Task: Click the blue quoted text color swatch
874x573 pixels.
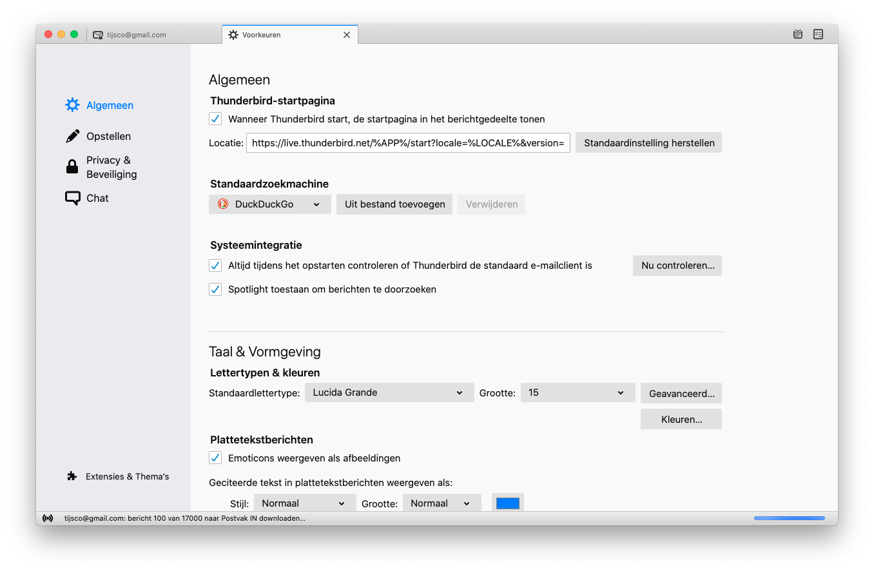Action: click(507, 503)
